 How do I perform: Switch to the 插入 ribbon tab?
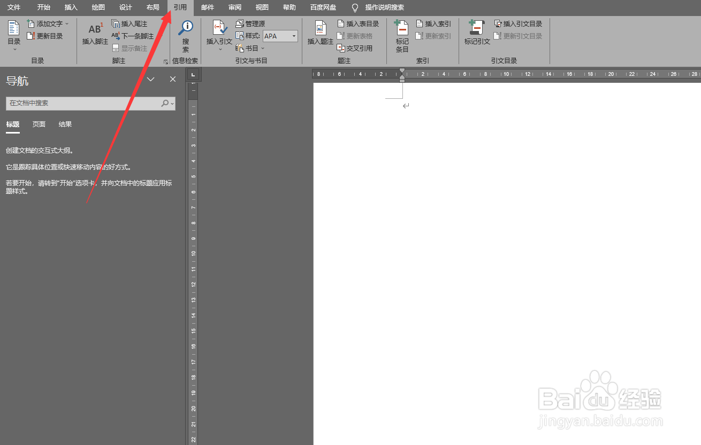coord(71,7)
